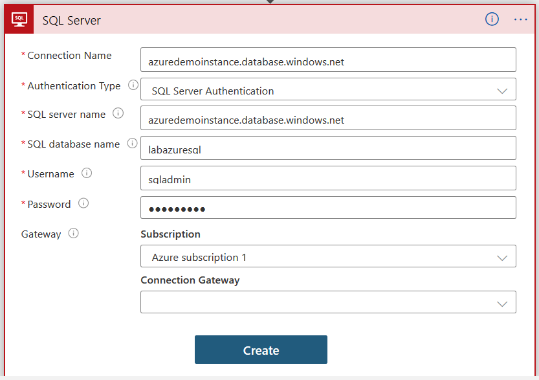Open the SQL Server info circle in header
The height and width of the screenshot is (380, 539).
click(x=492, y=19)
